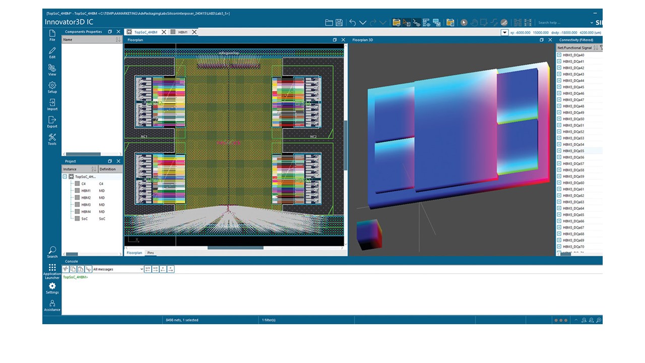Open Settings in the sidebar
The width and height of the screenshot is (645, 363).
pyautogui.click(x=52, y=288)
